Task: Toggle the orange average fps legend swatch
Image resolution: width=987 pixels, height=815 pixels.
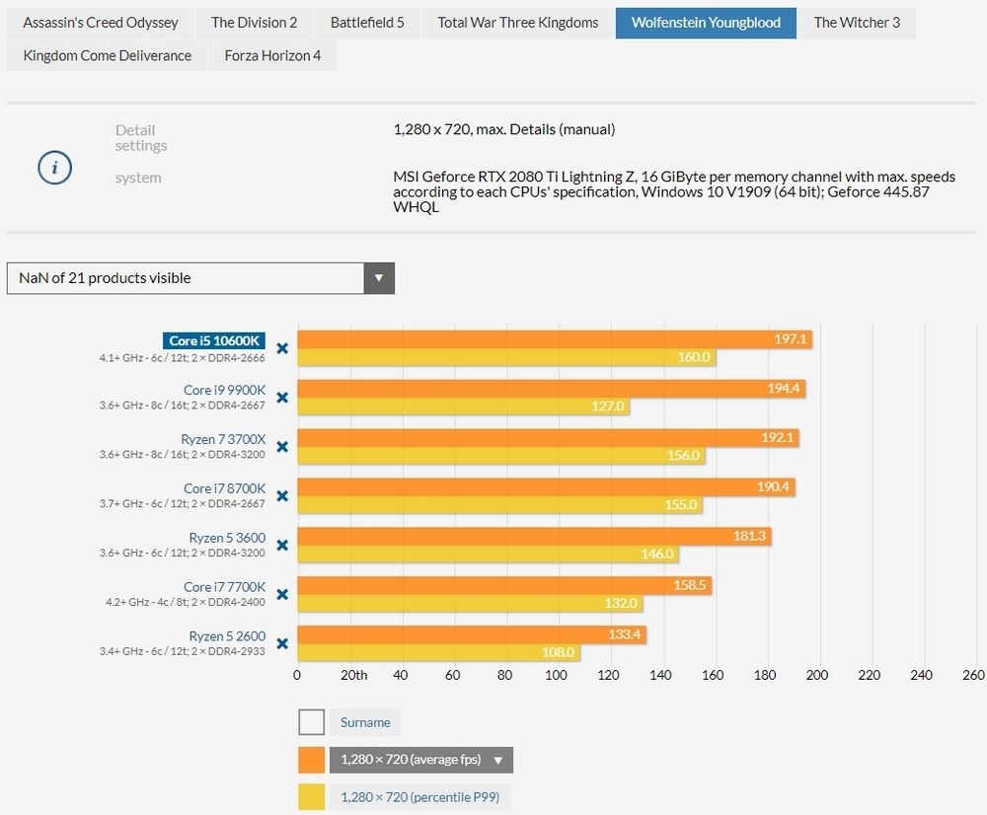Action: click(x=311, y=760)
